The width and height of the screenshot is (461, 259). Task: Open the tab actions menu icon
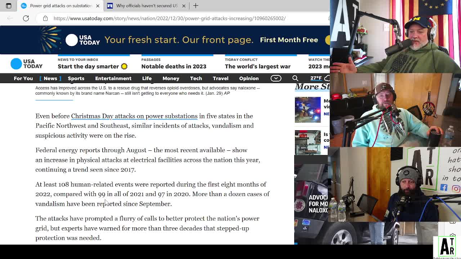click(x=9, y=6)
